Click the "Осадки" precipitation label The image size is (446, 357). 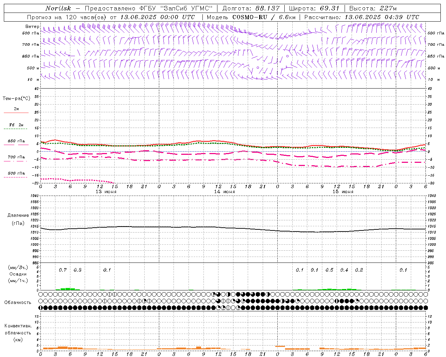[18, 274]
